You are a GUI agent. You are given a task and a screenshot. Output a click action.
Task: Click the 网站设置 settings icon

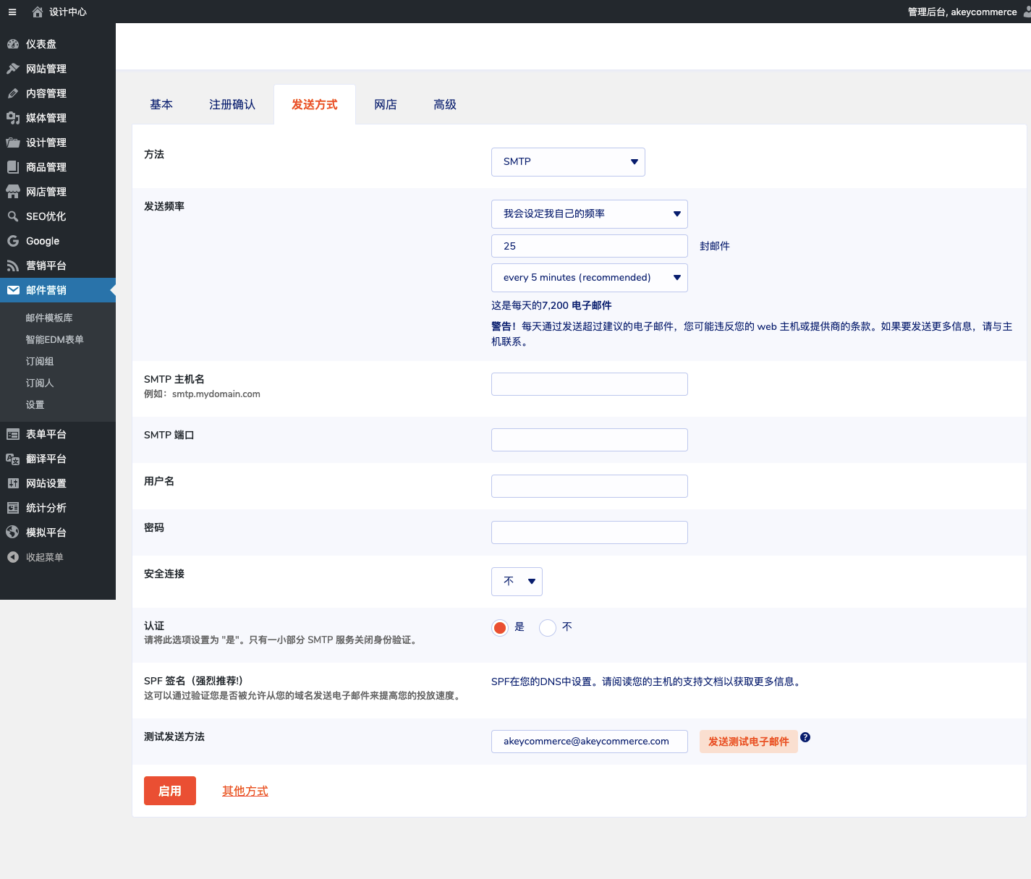[13, 483]
